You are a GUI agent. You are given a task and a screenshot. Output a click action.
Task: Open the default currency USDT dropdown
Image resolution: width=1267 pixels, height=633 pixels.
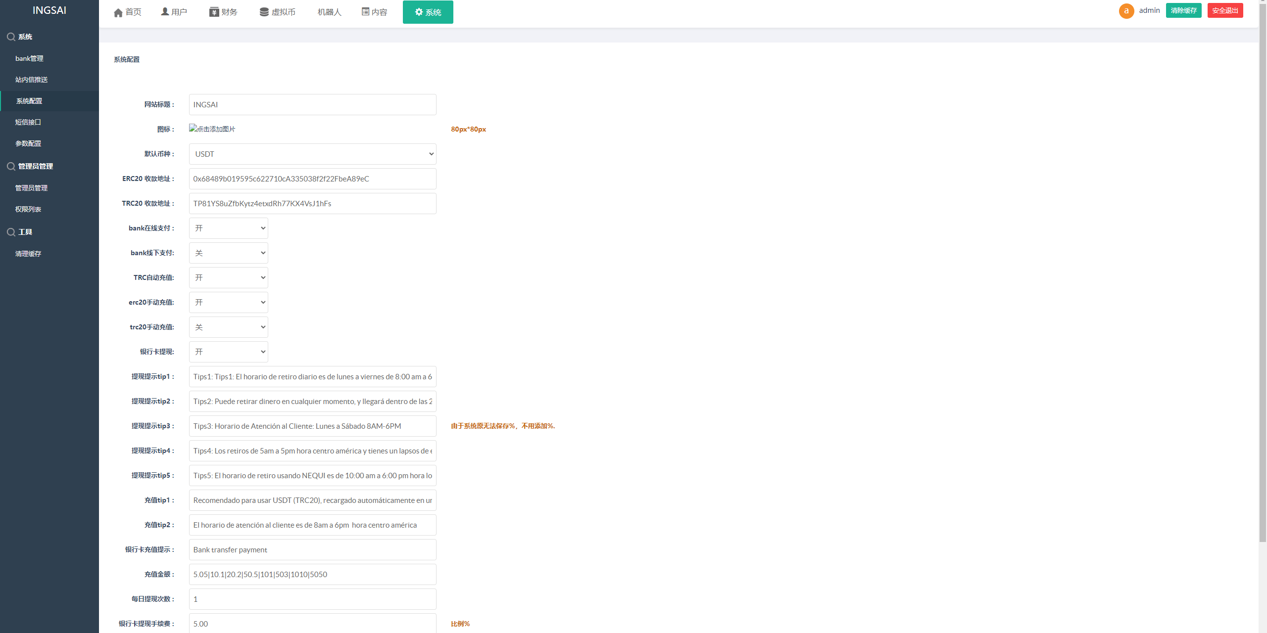[312, 154]
